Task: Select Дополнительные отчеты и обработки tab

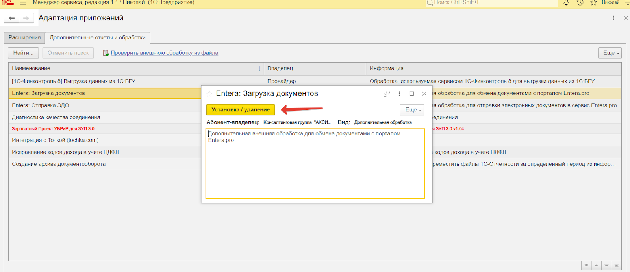Action: [98, 38]
